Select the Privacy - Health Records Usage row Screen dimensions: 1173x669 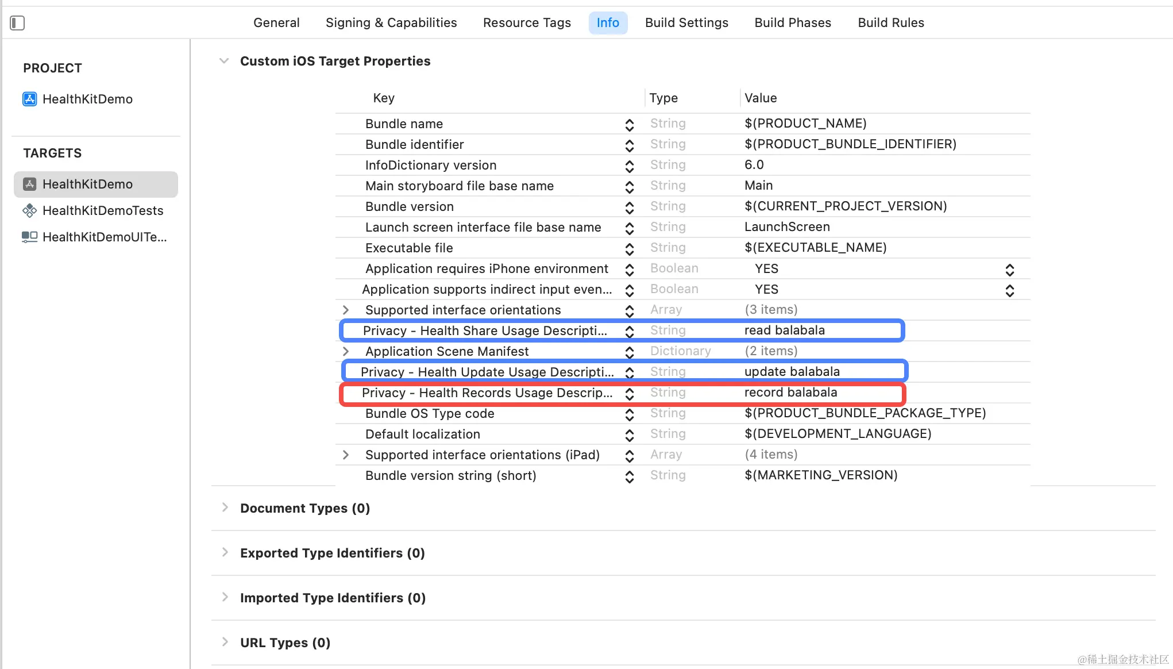(487, 393)
